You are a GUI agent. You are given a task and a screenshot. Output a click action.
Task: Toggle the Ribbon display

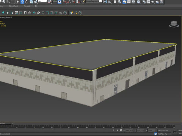coord(124,2)
